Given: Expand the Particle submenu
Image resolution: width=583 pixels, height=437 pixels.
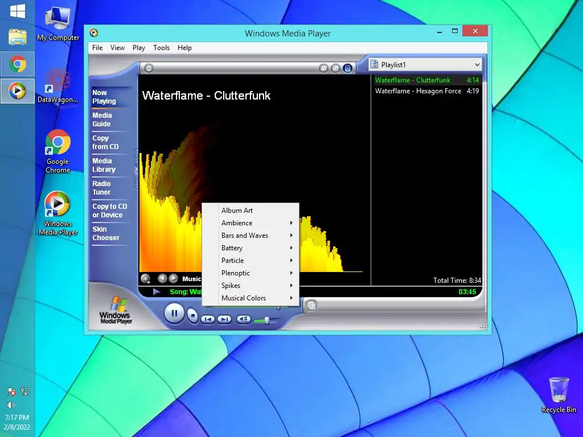Looking at the screenshot, I should pyautogui.click(x=251, y=261).
